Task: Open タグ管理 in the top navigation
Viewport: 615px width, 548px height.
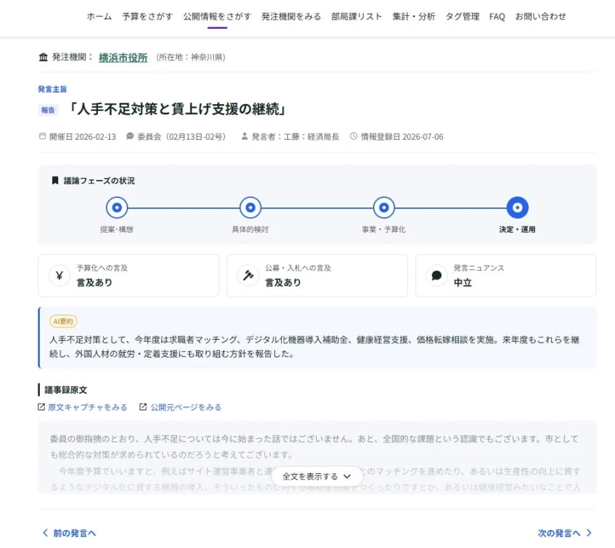Action: point(462,16)
